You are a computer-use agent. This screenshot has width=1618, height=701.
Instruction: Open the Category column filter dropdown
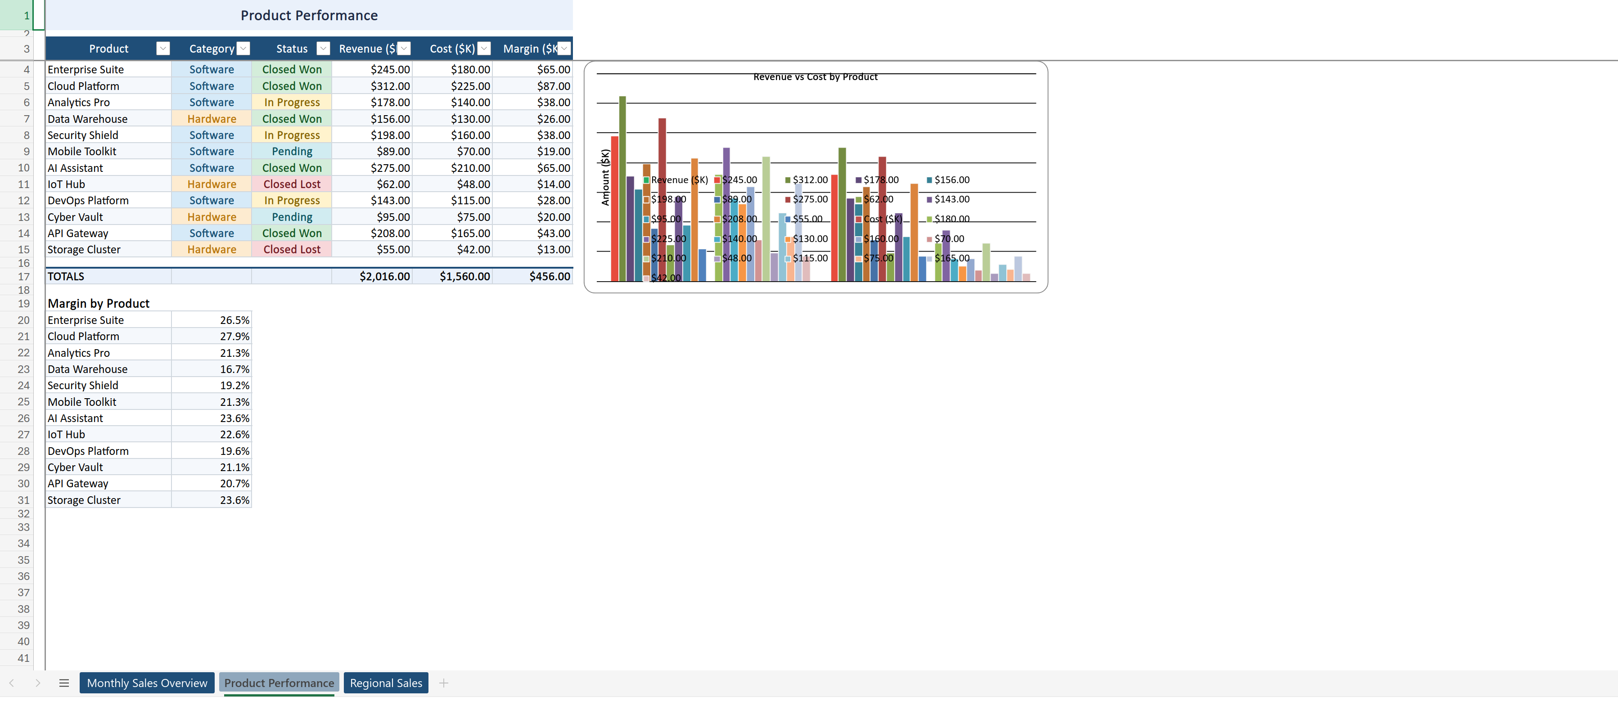click(x=243, y=48)
